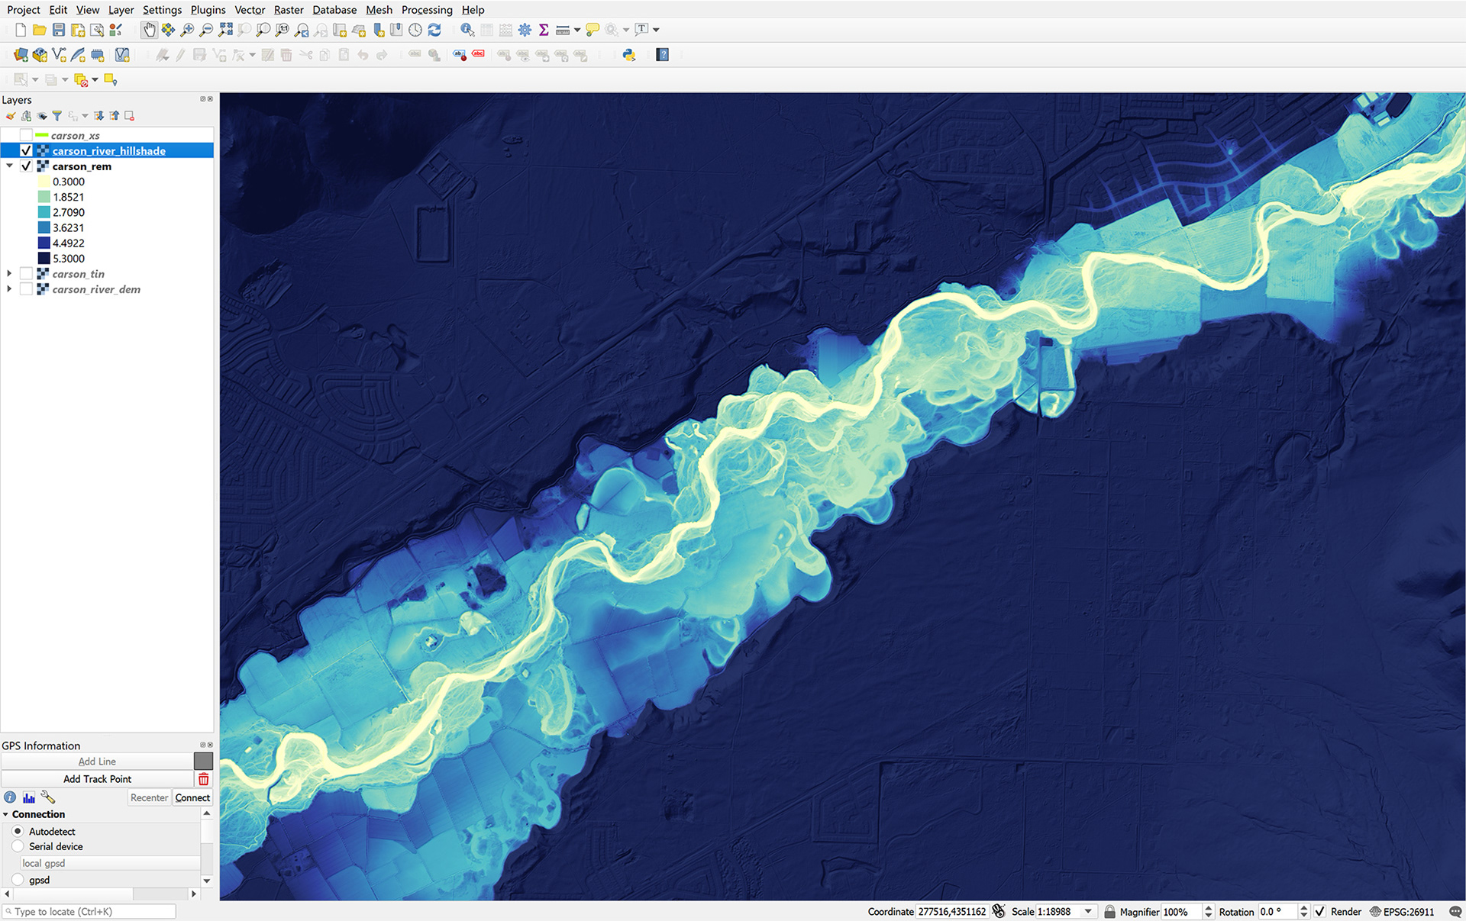This screenshot has width=1466, height=921.
Task: Click Collapse All icon in Layers panel
Action: tap(115, 116)
